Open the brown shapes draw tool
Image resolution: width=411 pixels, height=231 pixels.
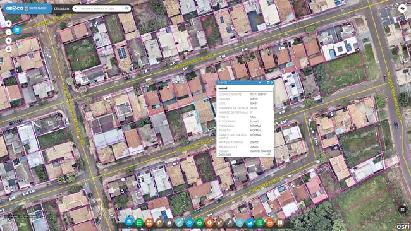click(x=219, y=222)
